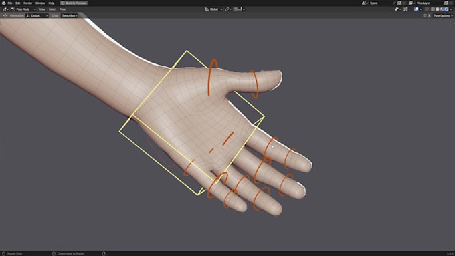The image size is (455, 256).
Task: Open the scene browse icon dropdown
Action: pyautogui.click(x=365, y=3)
